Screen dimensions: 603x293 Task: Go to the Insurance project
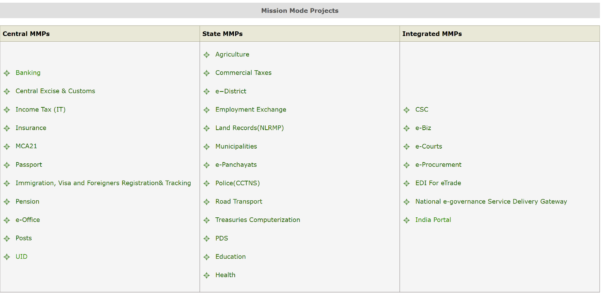(x=31, y=128)
